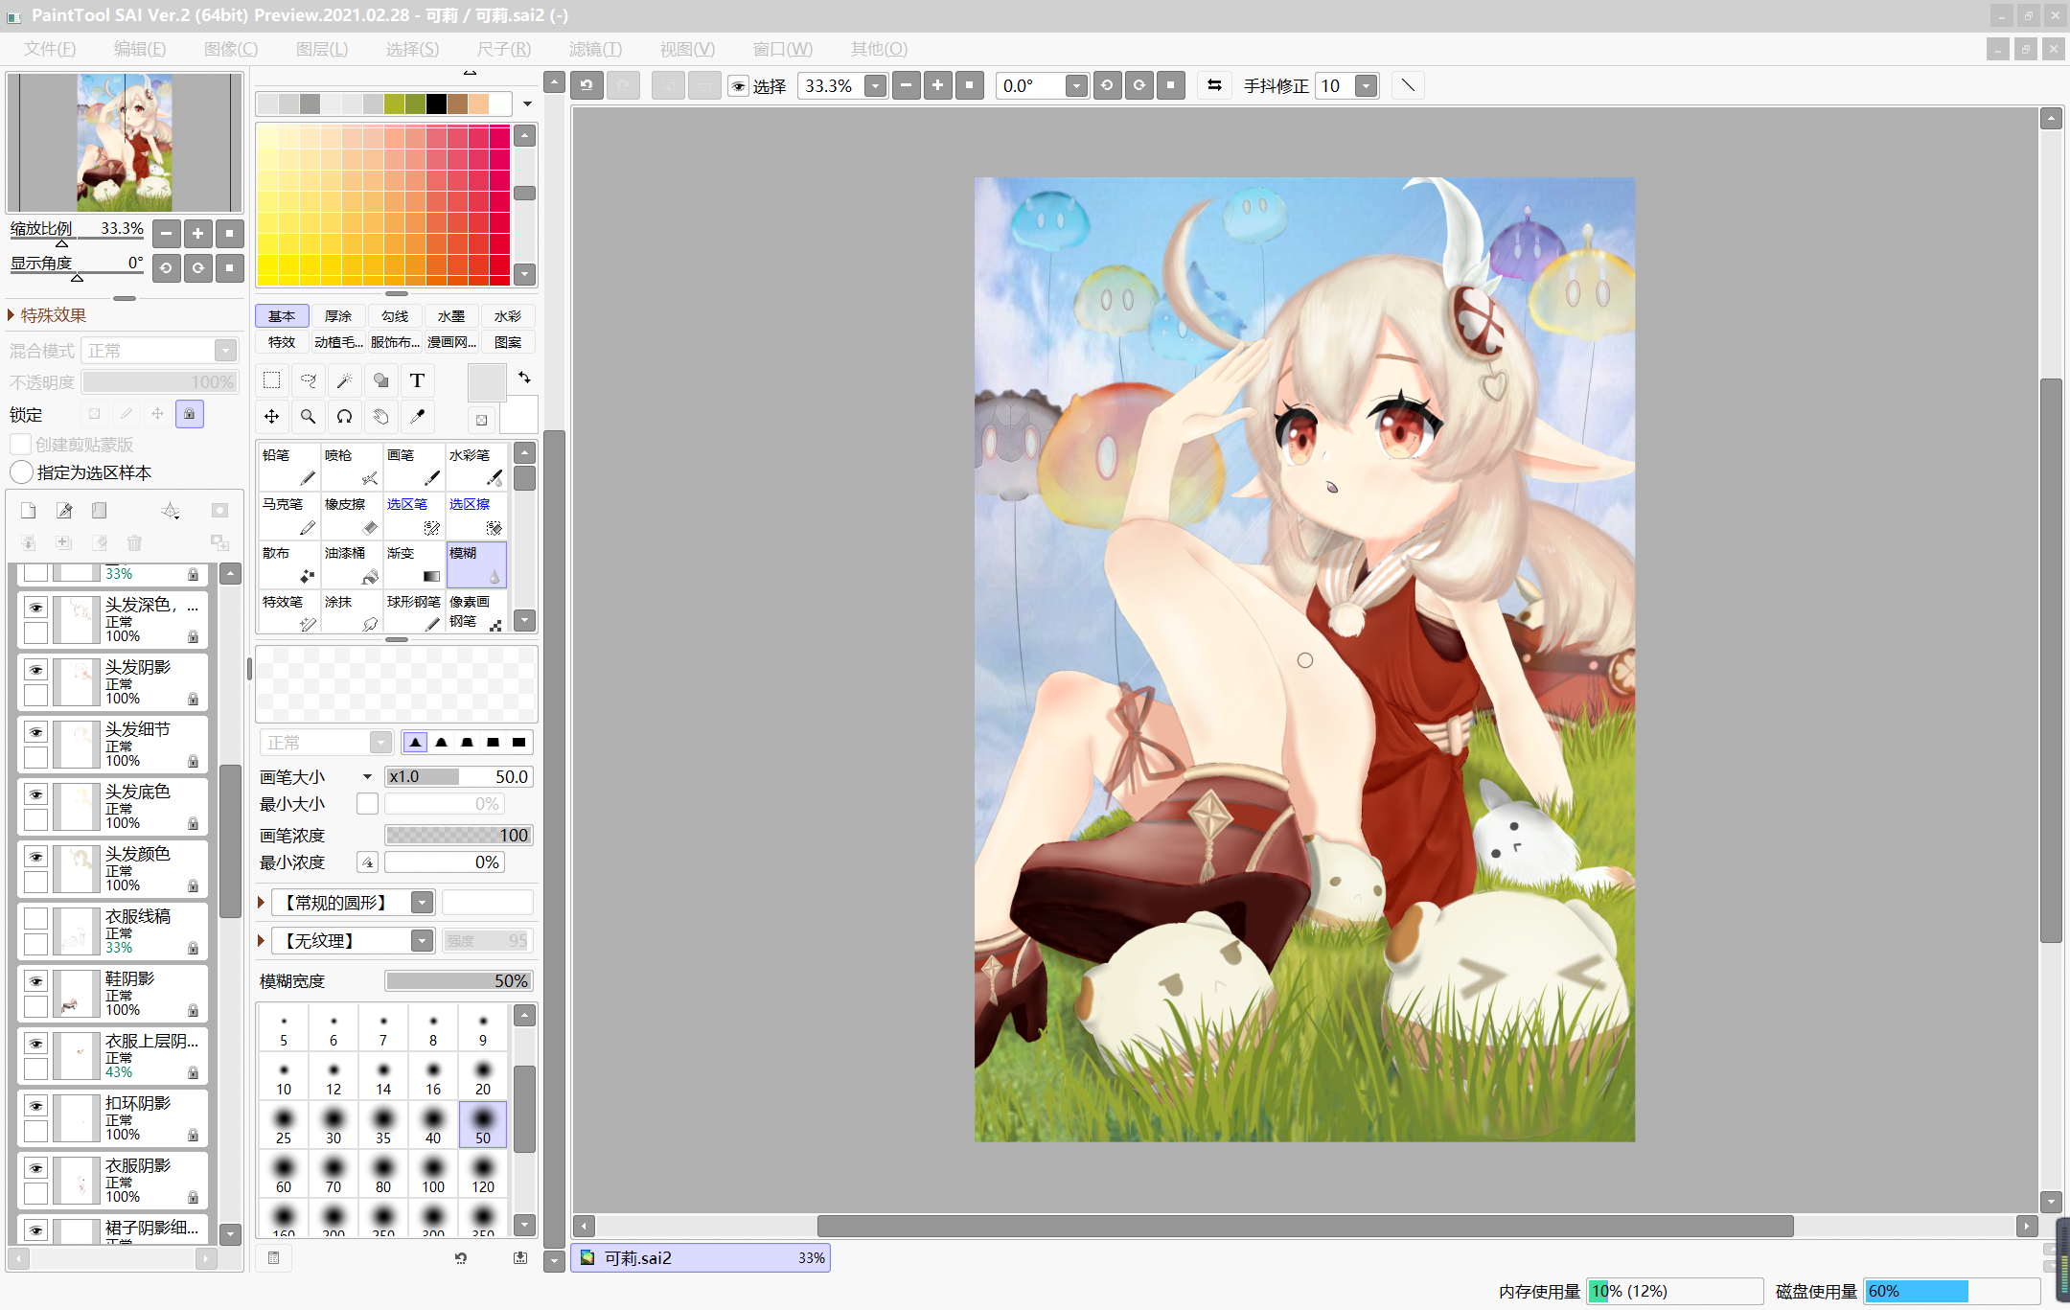This screenshot has height=1310, width=2070.
Task: Click zoom in plus button in navigator
Action: [197, 233]
